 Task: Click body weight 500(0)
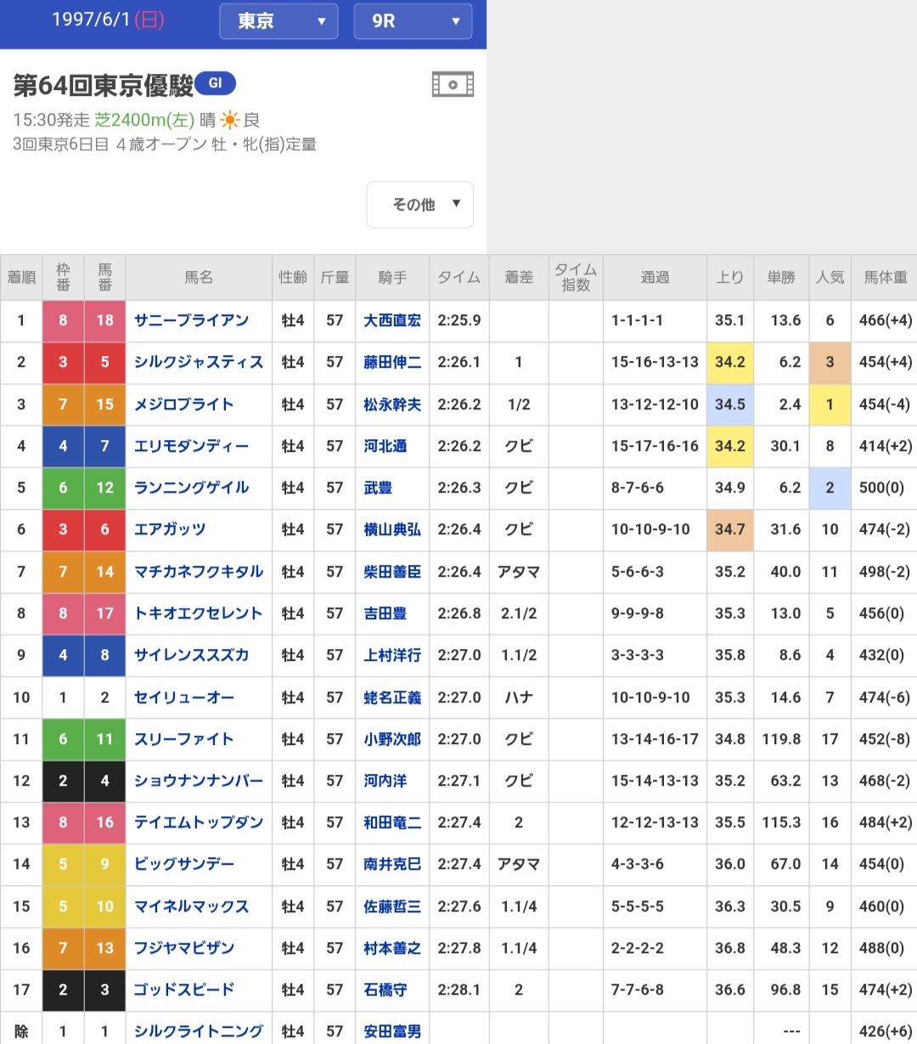click(881, 488)
